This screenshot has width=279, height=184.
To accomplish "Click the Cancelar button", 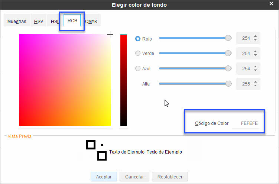I will [x=134, y=177].
